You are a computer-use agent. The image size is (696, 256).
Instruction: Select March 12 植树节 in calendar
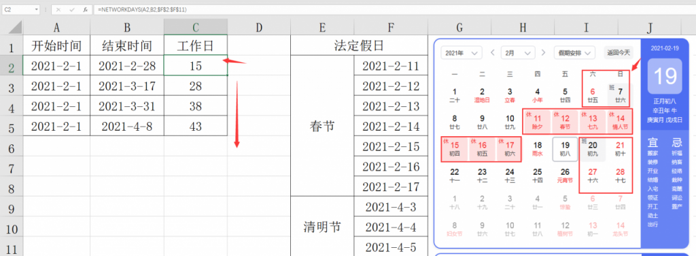point(565,229)
